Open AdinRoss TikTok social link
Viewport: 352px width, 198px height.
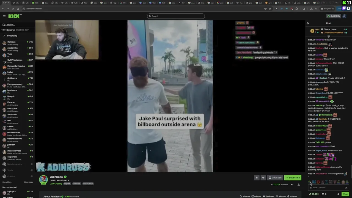pos(292,196)
